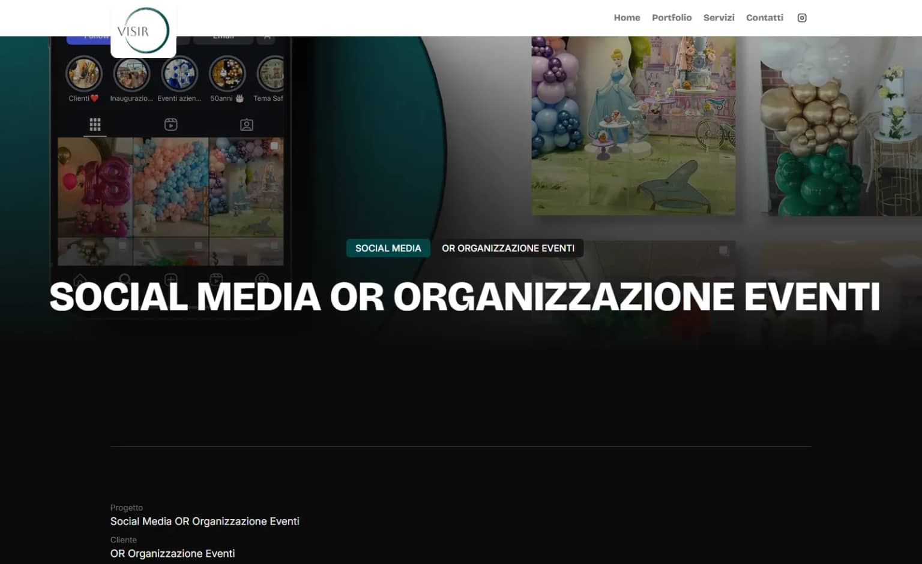Tap the profile avatar icon in bottom navigation
This screenshot has height=564, width=922.
point(262,279)
